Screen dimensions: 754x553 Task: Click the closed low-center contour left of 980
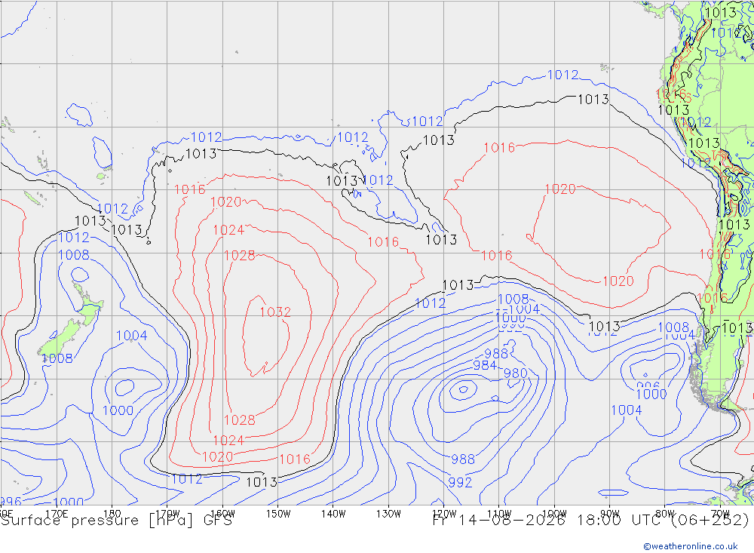(463, 389)
